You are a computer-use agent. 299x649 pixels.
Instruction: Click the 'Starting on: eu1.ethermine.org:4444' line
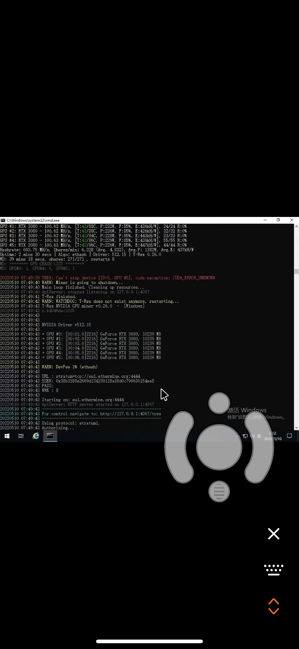pos(62,400)
